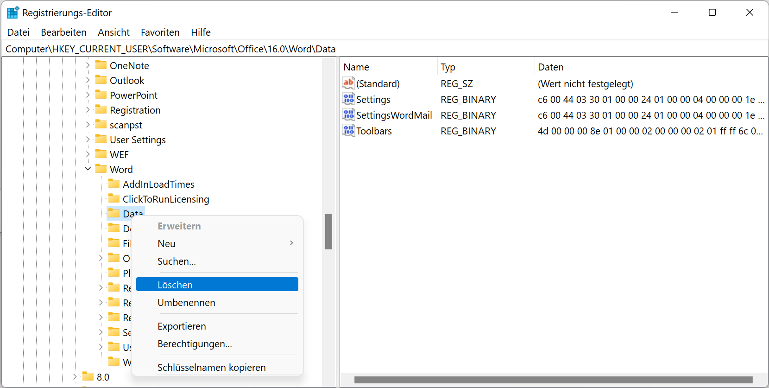Select the SettingsWordMail value name
769x388 pixels.
pyautogui.click(x=394, y=115)
